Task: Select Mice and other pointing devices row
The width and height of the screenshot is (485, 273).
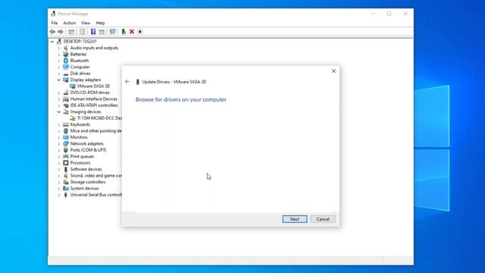Action: coord(95,131)
